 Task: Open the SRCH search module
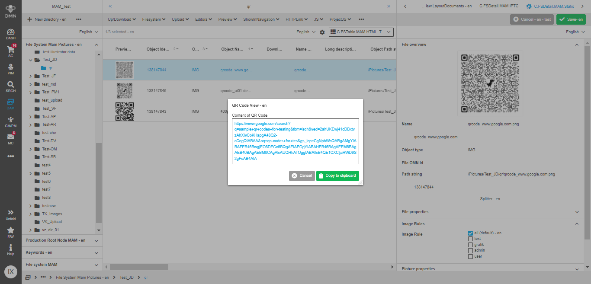pos(10,85)
